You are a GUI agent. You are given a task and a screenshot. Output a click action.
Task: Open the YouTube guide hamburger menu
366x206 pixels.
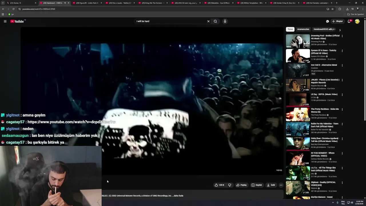(x=5, y=21)
